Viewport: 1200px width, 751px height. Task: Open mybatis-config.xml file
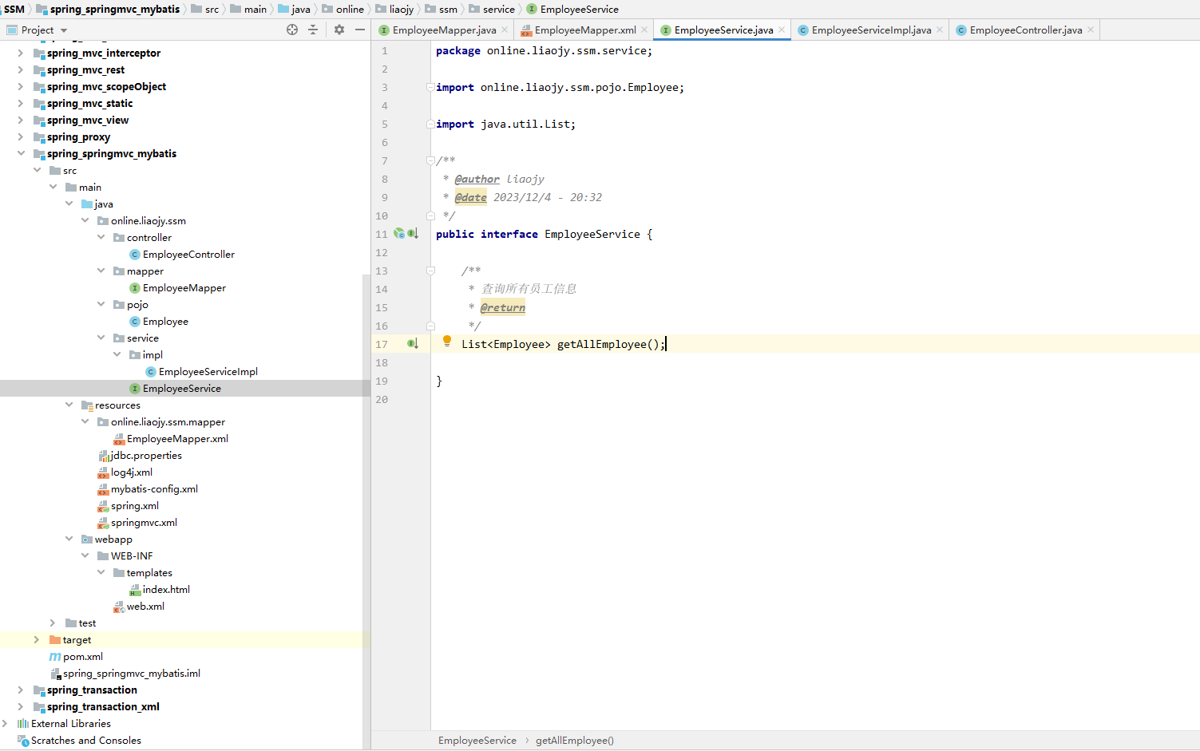[x=154, y=489]
